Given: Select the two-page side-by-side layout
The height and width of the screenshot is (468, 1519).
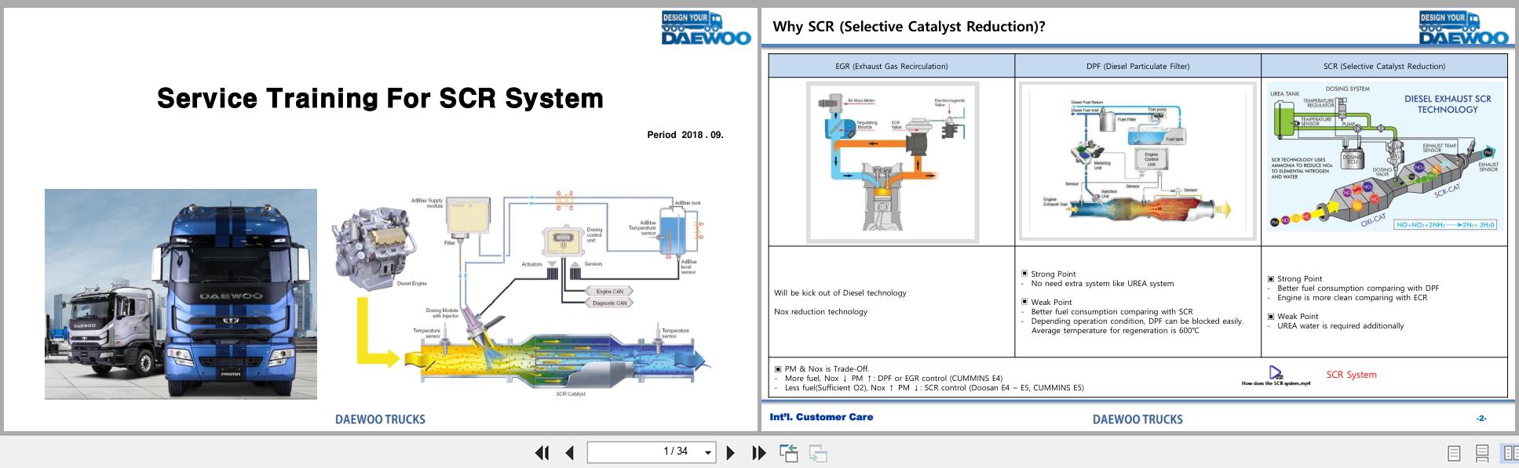Looking at the screenshot, I should (1510, 453).
